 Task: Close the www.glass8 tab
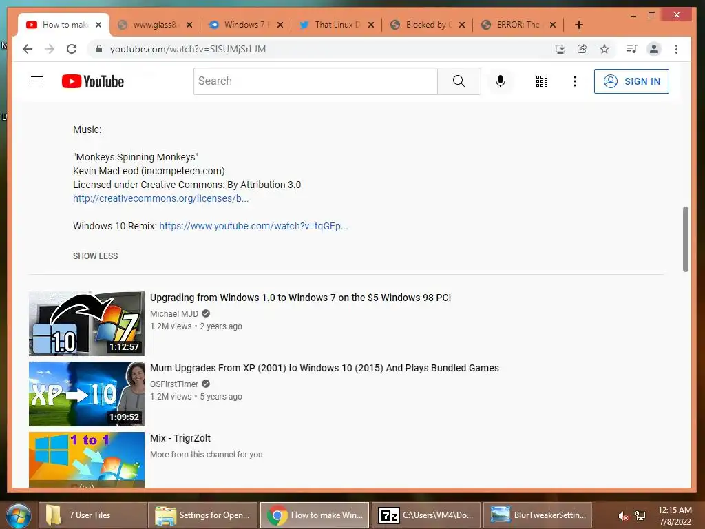pyautogui.click(x=189, y=25)
